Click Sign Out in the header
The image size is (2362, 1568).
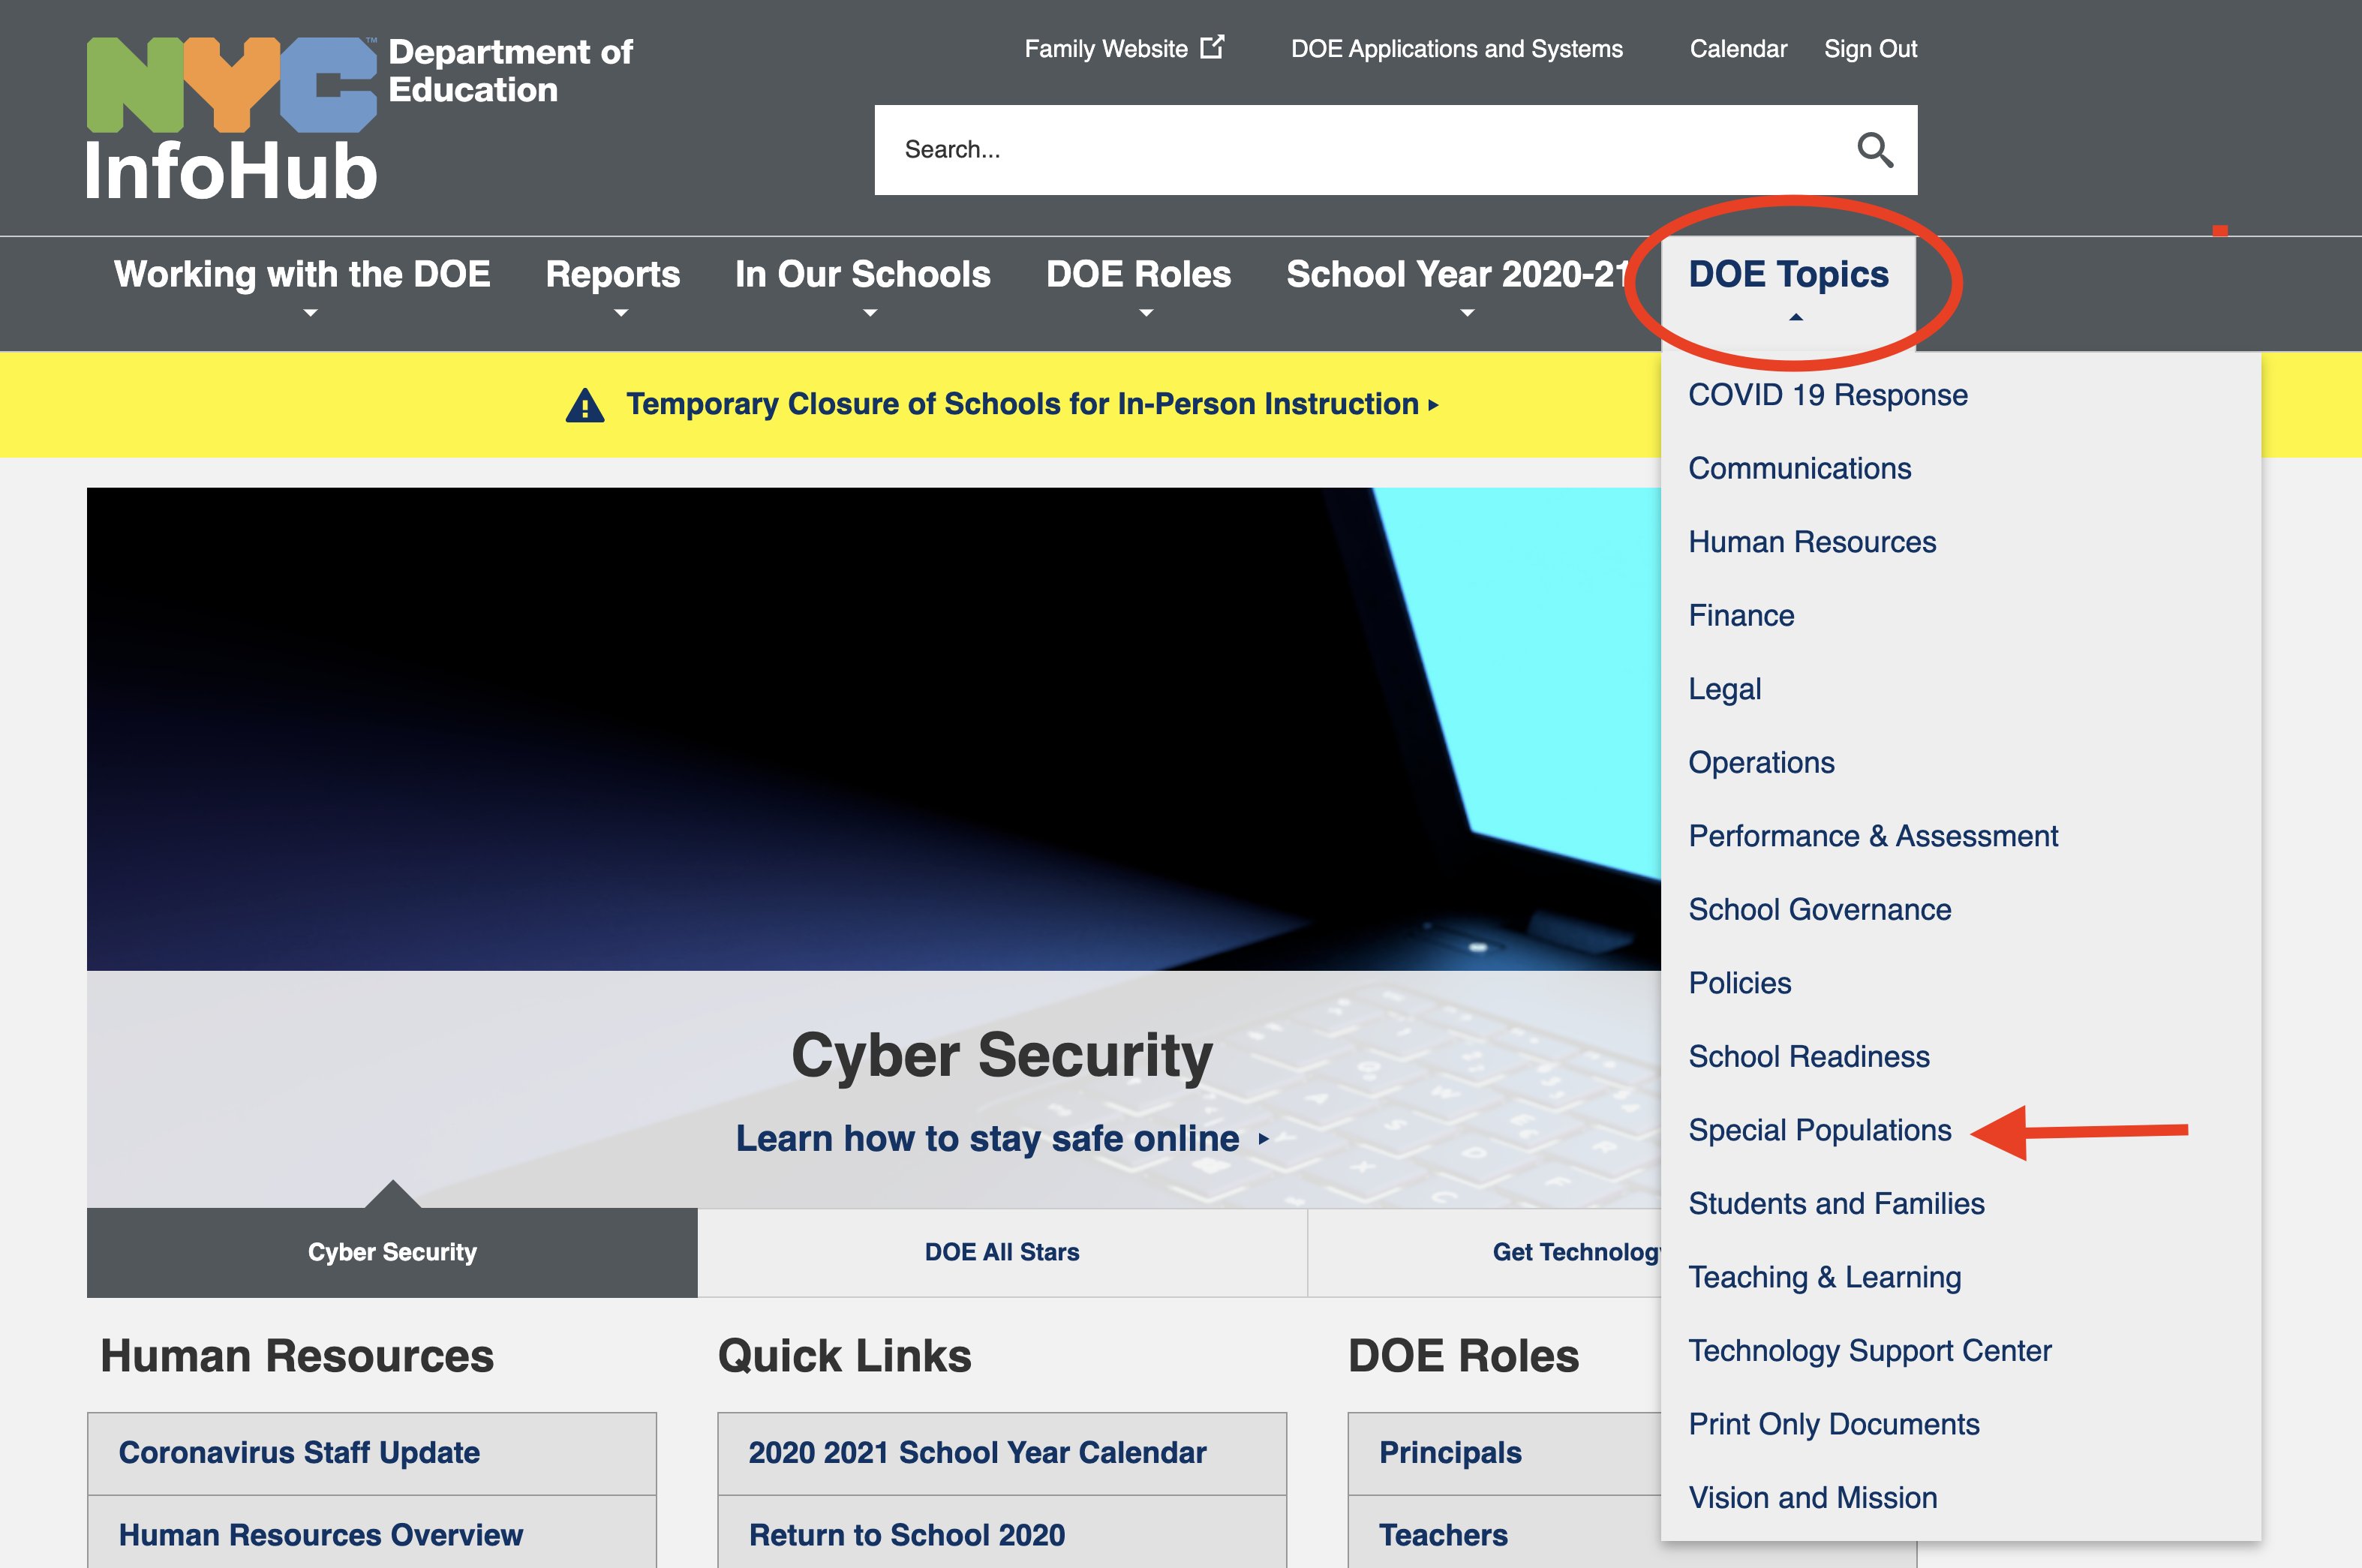point(1869,49)
